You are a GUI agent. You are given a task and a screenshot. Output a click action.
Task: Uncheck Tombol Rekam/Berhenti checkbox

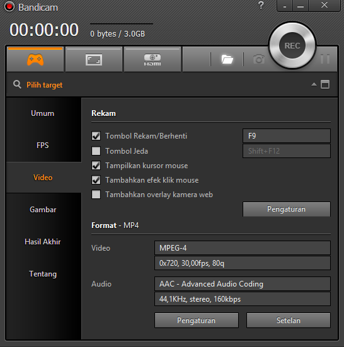pos(96,136)
